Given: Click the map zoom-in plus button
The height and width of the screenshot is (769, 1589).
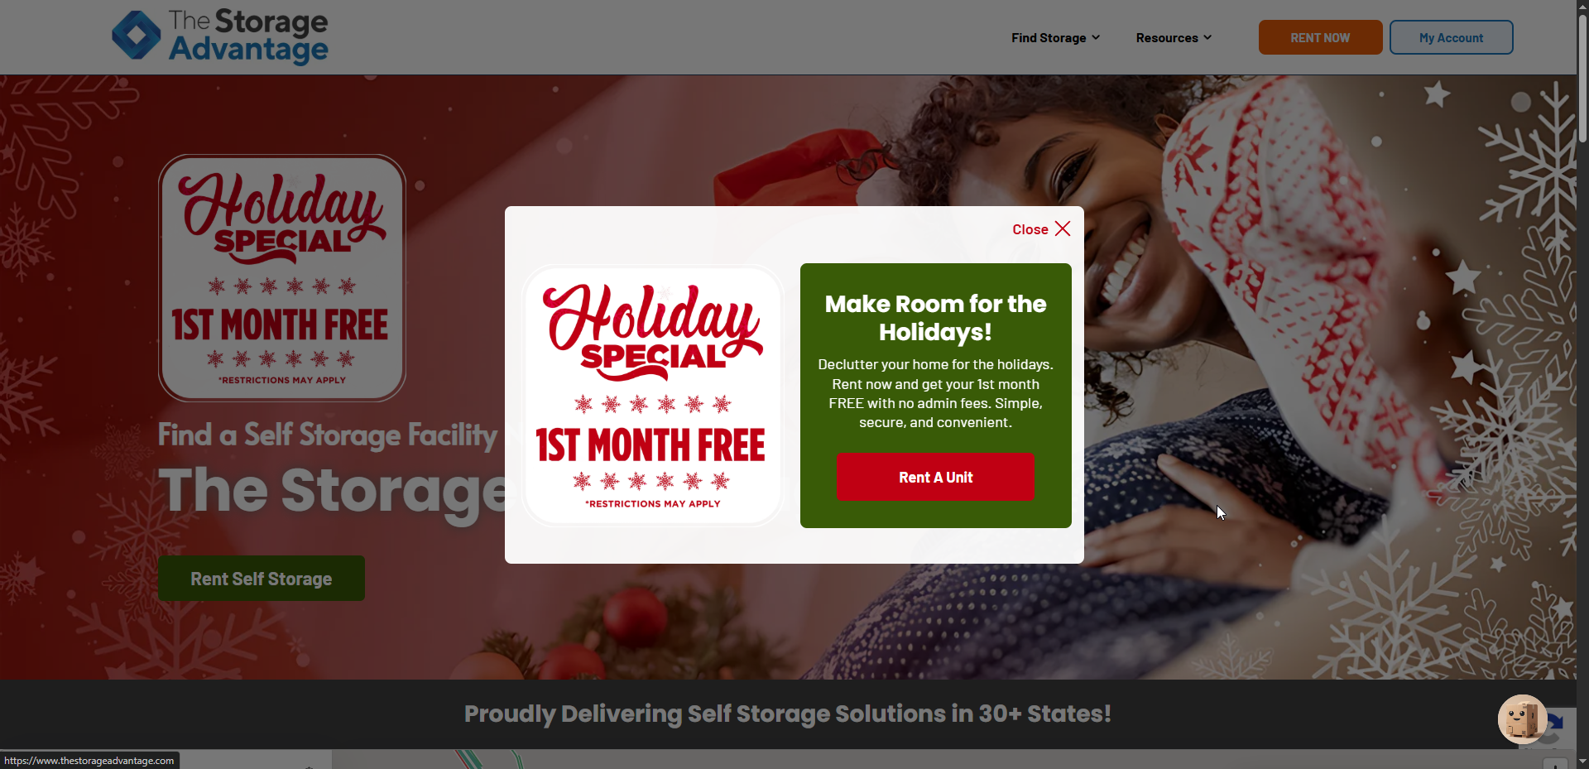Looking at the screenshot, I should tap(1555, 764).
